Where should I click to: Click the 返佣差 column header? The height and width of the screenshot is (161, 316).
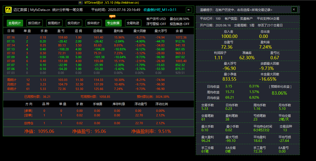point(98,31)
